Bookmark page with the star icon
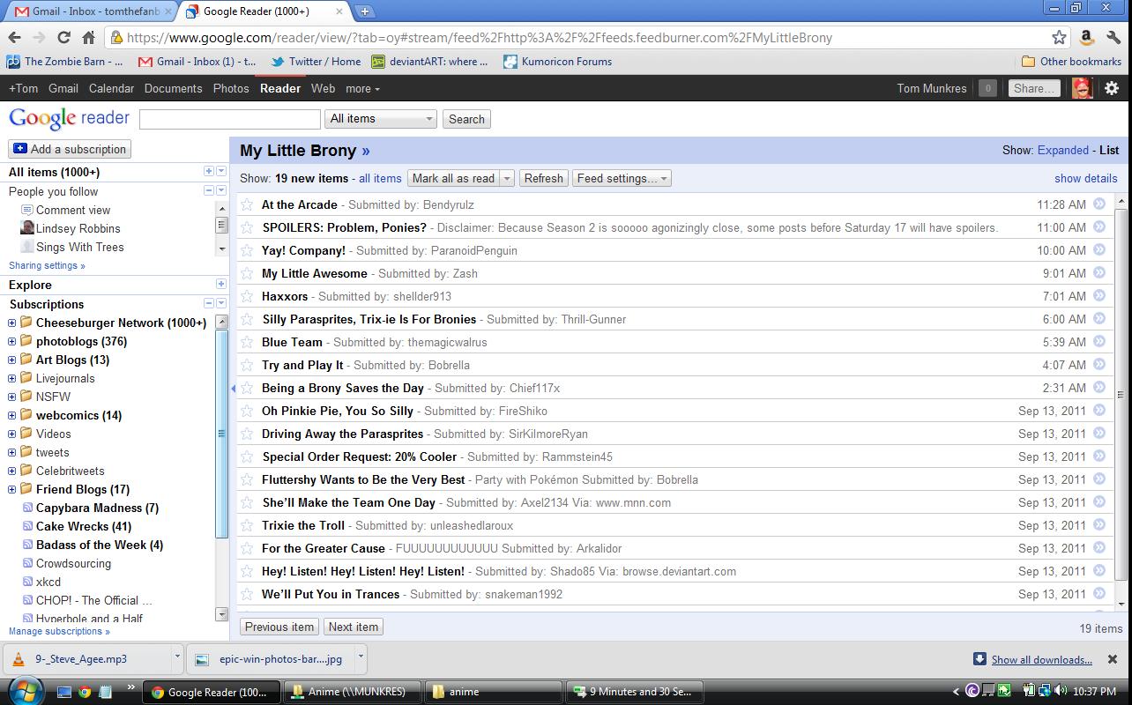The width and height of the screenshot is (1132, 705). coord(1059,37)
